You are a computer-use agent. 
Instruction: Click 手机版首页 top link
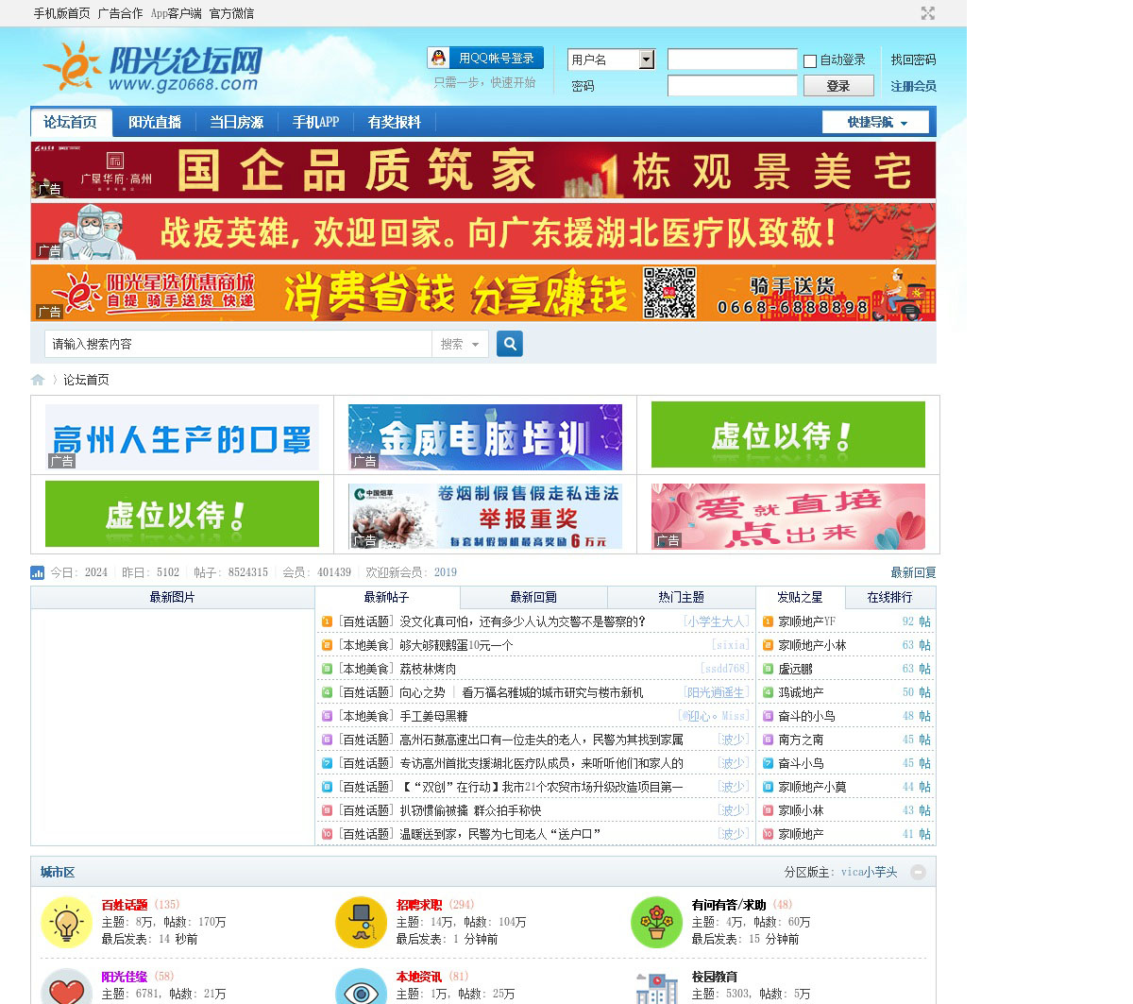[62, 13]
